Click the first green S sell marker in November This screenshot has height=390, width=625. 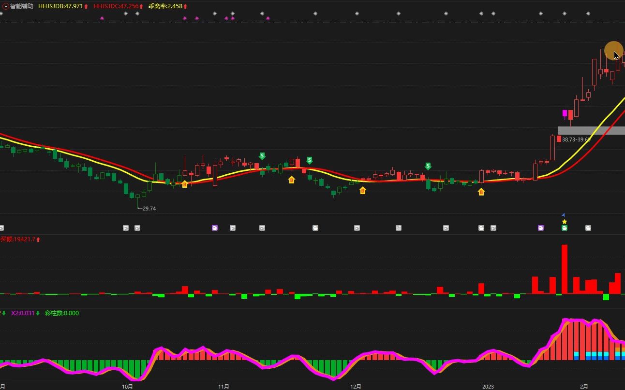click(x=262, y=156)
